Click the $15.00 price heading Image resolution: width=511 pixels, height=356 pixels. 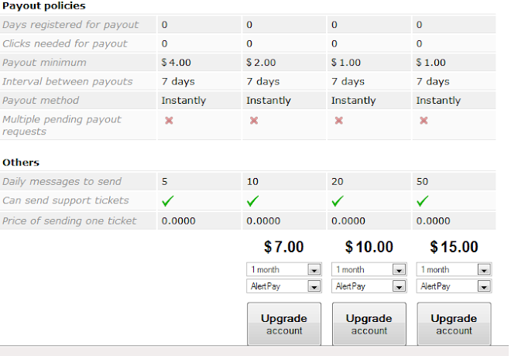(x=454, y=247)
